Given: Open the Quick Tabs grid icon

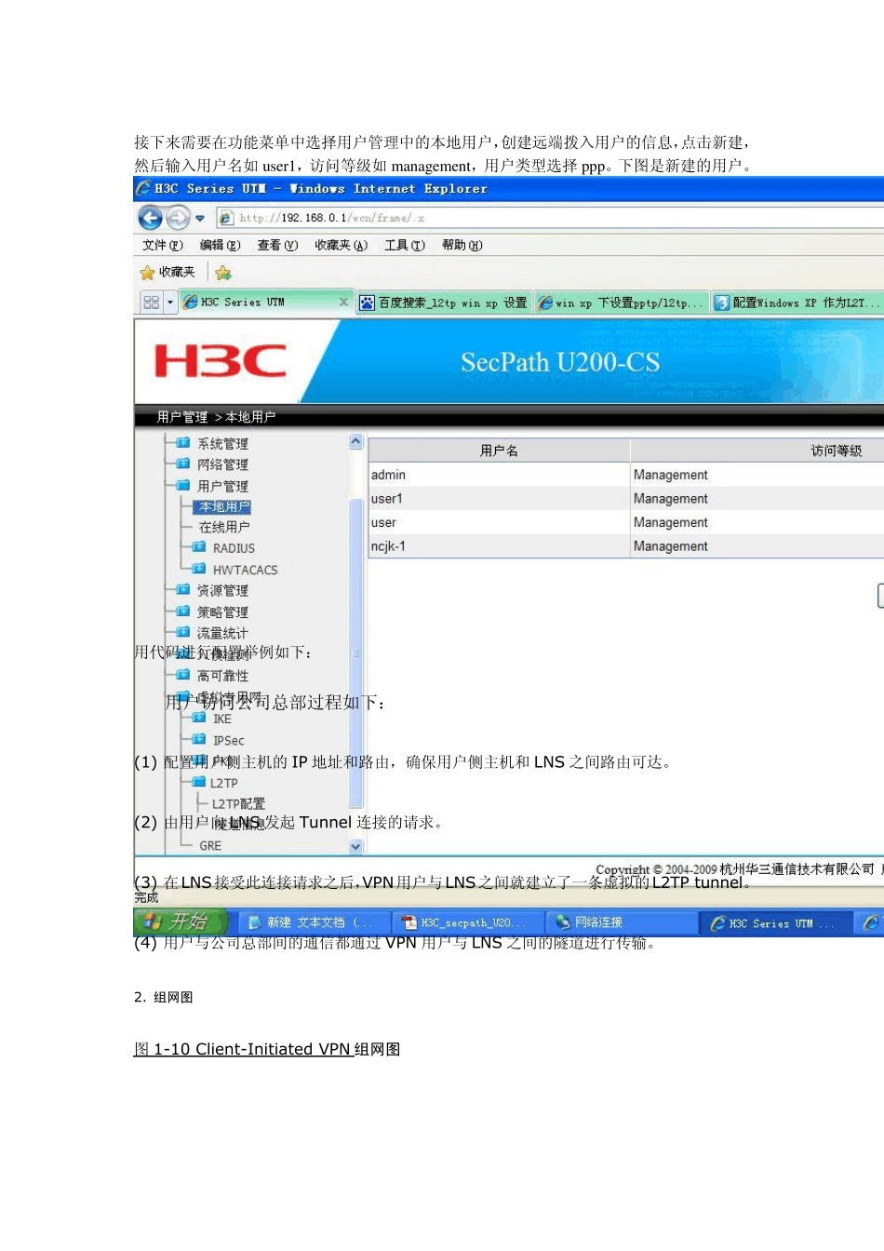Looking at the screenshot, I should pyautogui.click(x=151, y=303).
